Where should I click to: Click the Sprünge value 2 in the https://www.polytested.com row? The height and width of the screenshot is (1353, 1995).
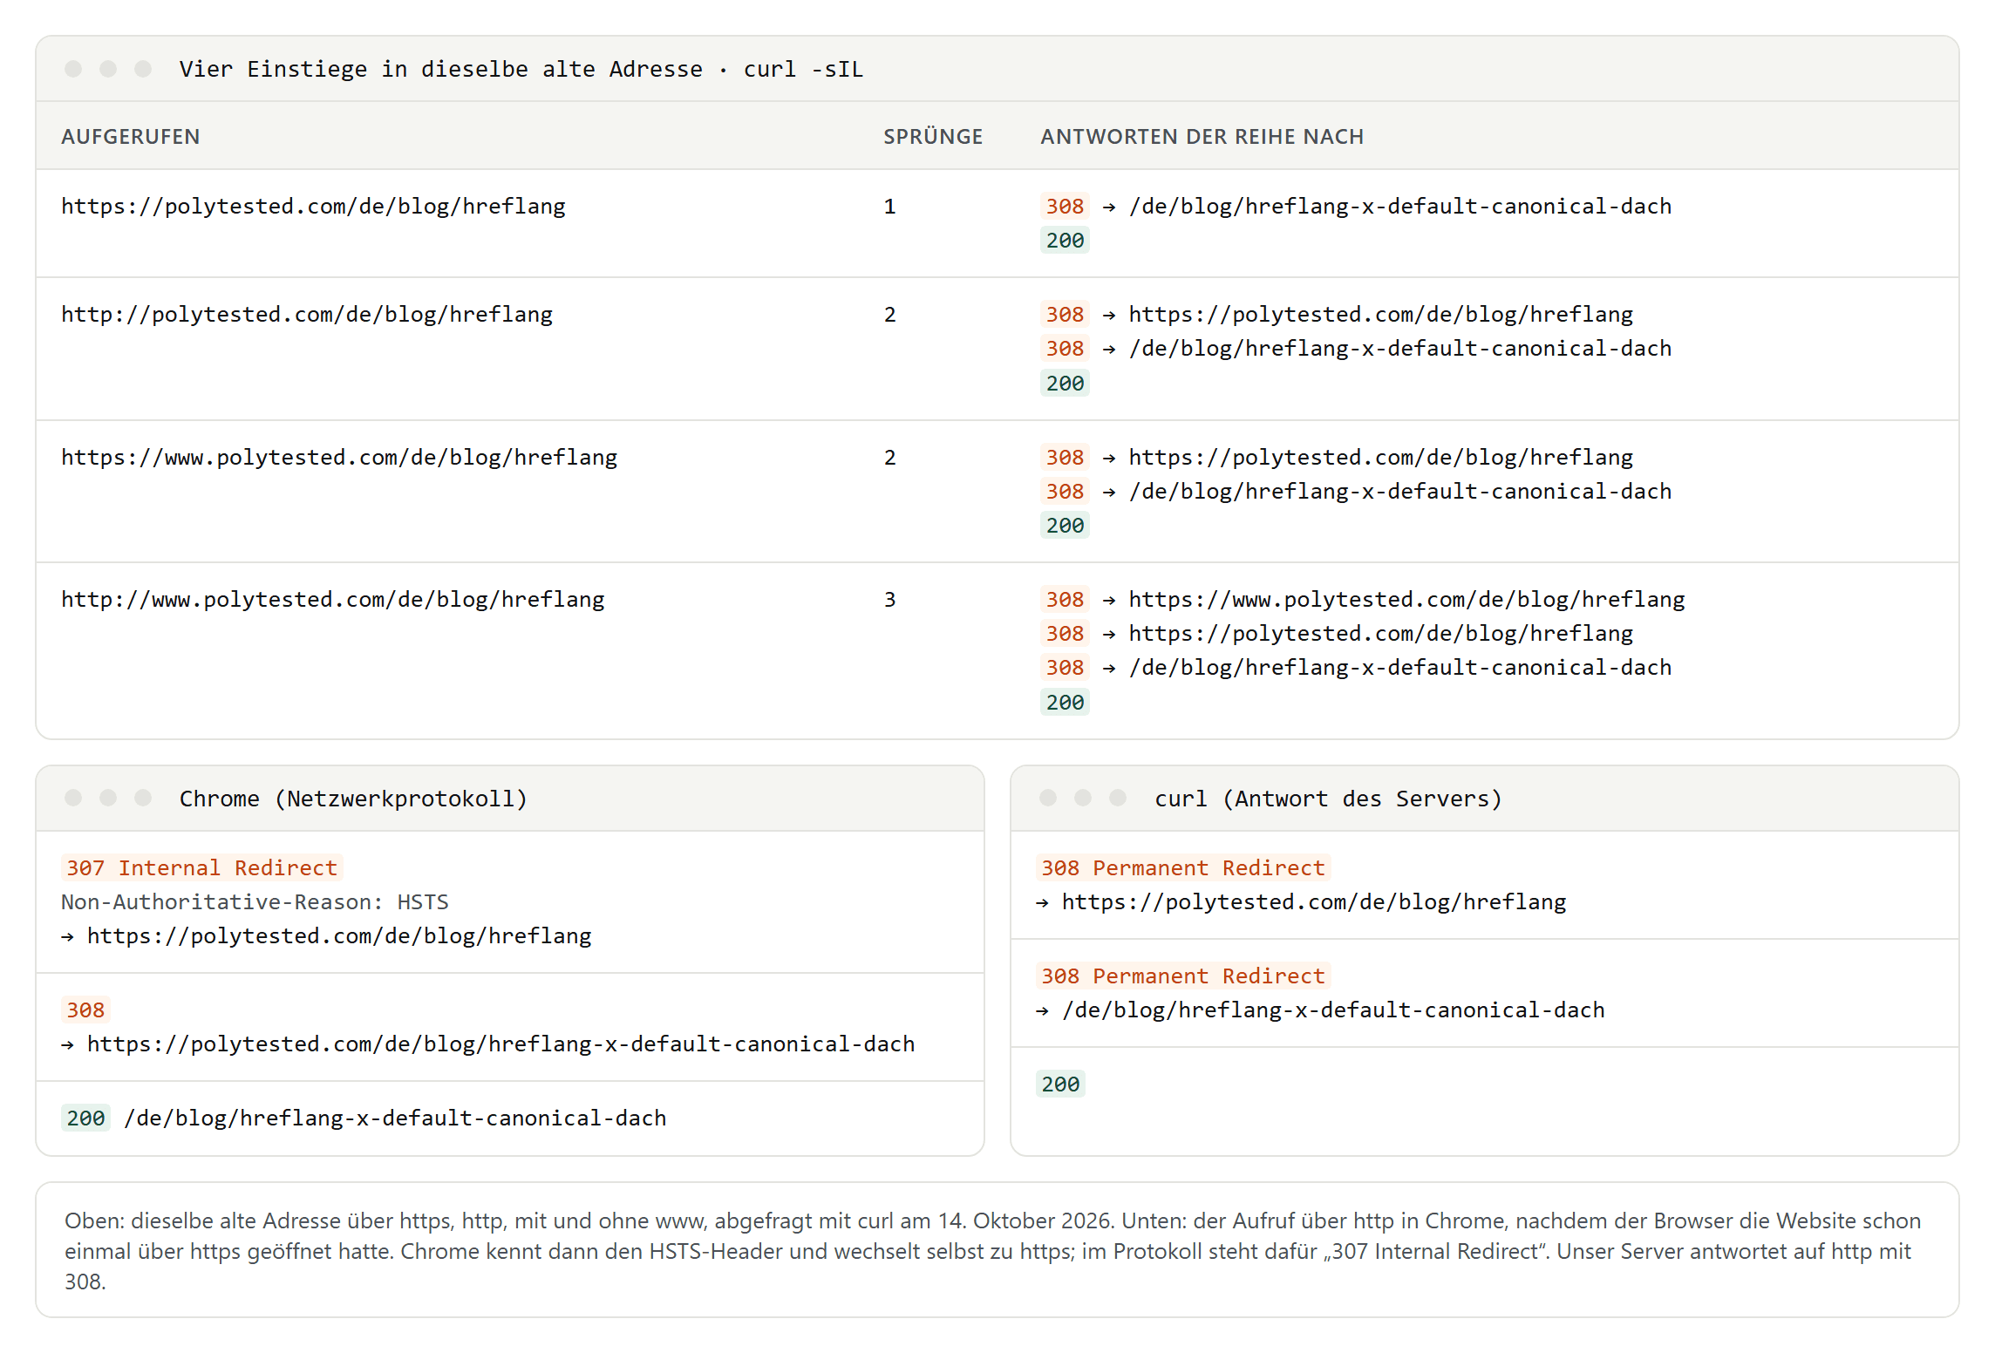click(x=889, y=458)
